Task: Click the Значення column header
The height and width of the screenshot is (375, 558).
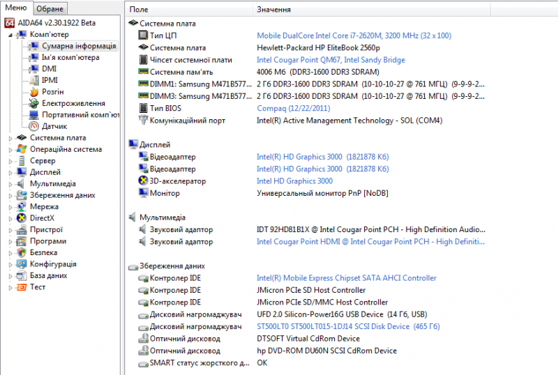Action: (273, 10)
